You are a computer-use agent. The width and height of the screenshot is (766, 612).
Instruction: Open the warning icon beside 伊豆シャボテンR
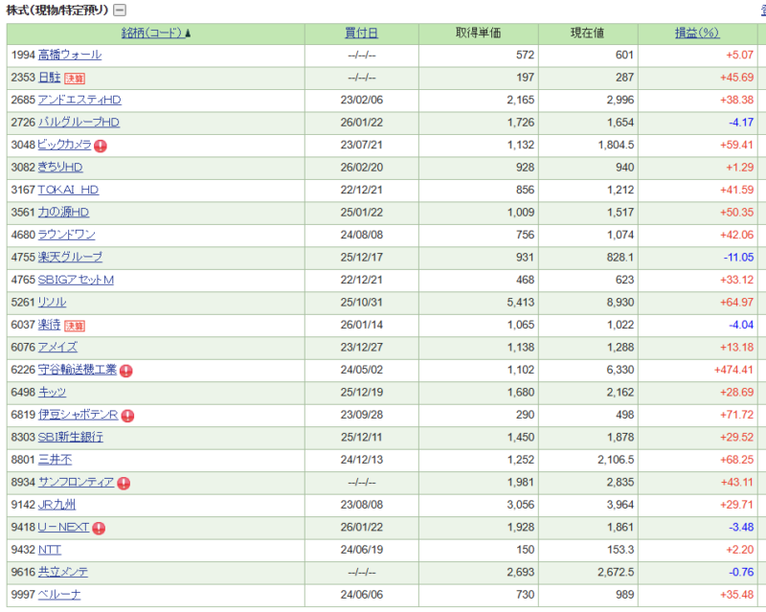click(127, 416)
